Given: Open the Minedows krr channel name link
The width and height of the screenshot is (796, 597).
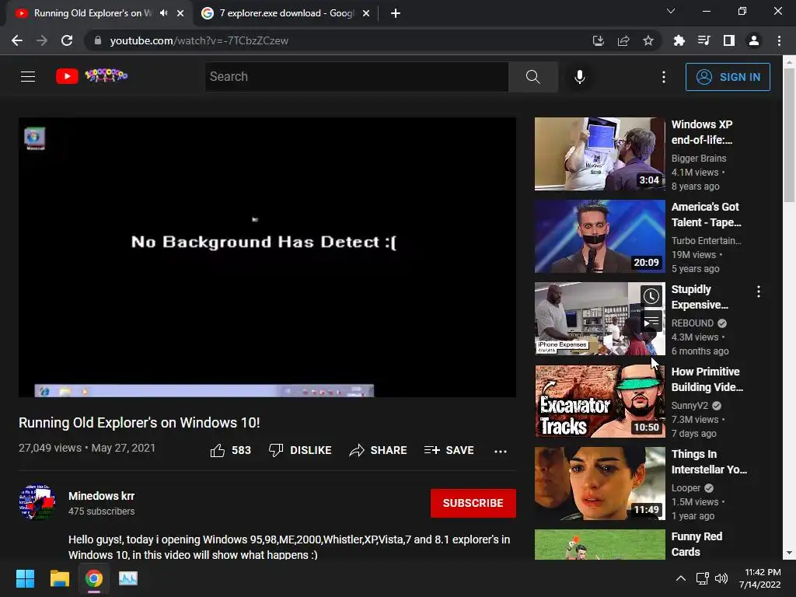Looking at the screenshot, I should point(102,496).
